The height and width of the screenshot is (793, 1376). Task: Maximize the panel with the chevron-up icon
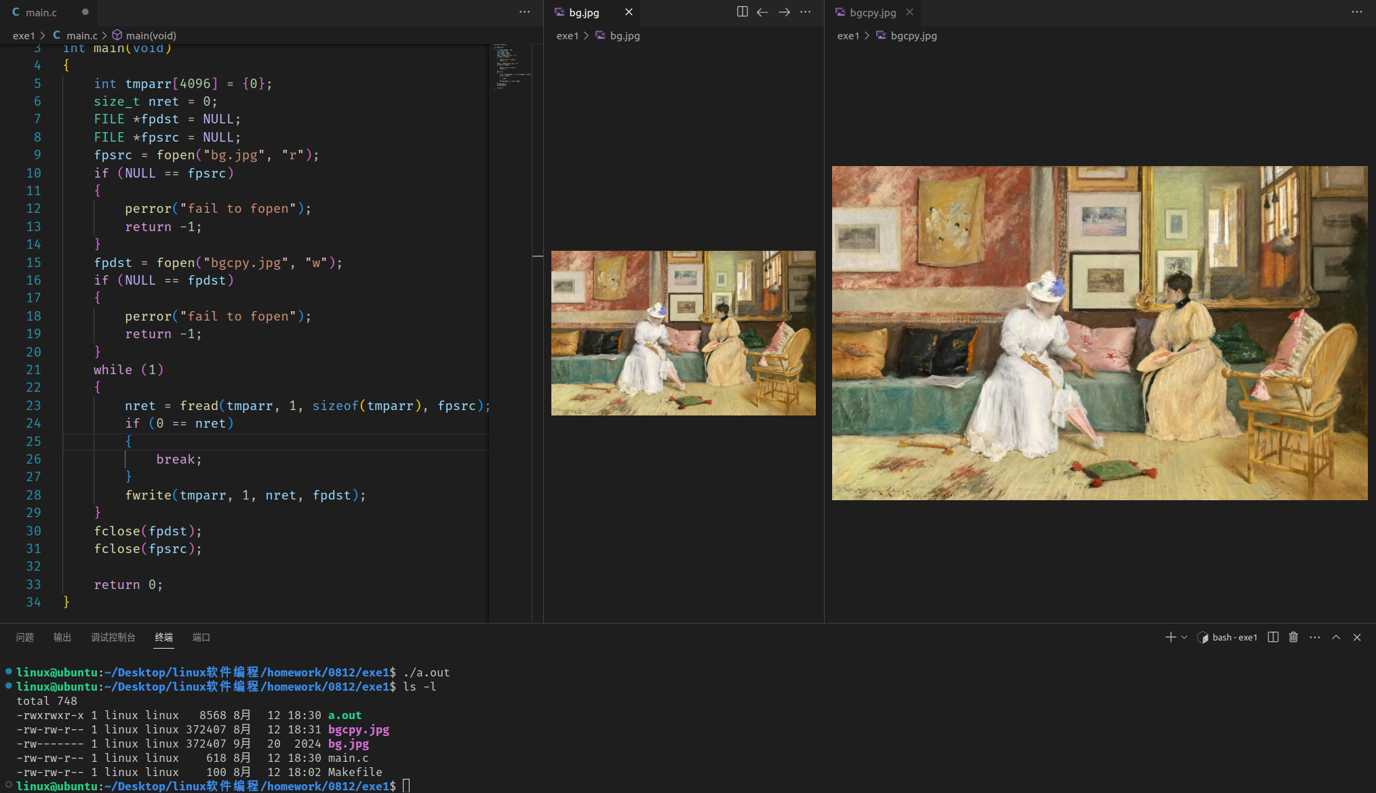[1336, 637]
